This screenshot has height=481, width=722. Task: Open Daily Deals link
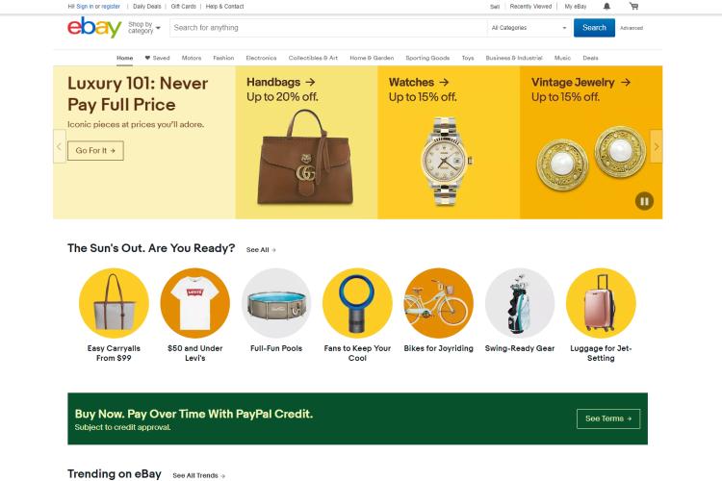147,7
